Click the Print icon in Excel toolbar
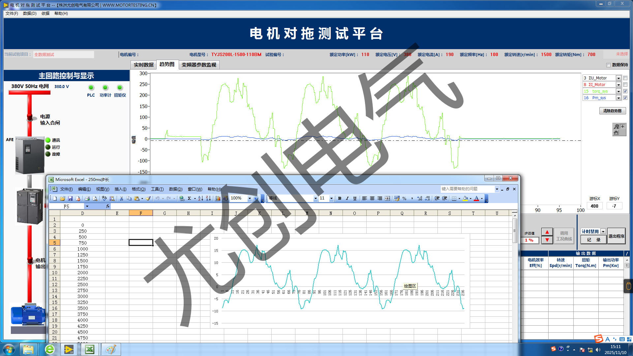Image resolution: width=633 pixels, height=356 pixels. [x=87, y=198]
